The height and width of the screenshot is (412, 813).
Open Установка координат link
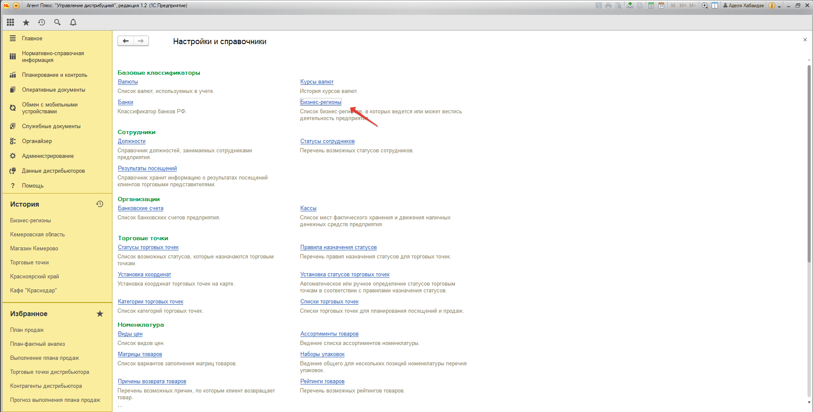144,274
